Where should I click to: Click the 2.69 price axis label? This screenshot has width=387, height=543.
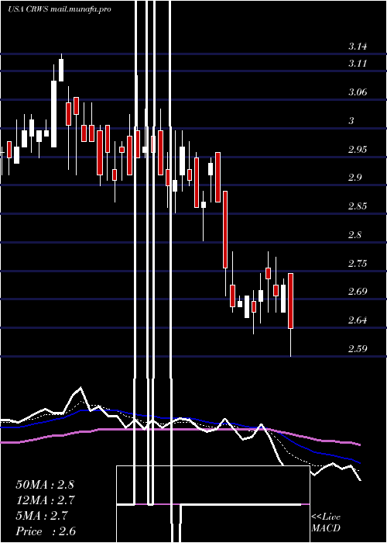pyautogui.click(x=358, y=292)
